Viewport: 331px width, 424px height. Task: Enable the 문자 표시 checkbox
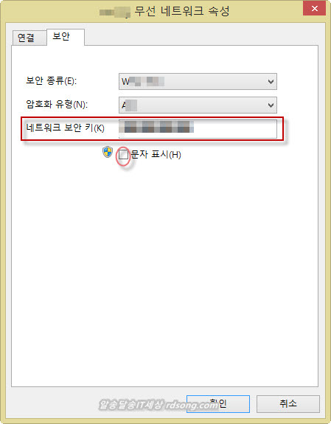123,154
